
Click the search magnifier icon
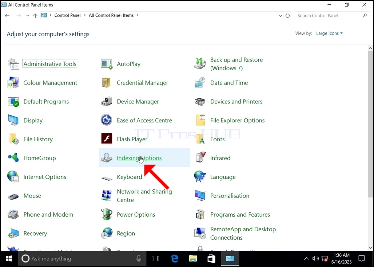(x=365, y=16)
